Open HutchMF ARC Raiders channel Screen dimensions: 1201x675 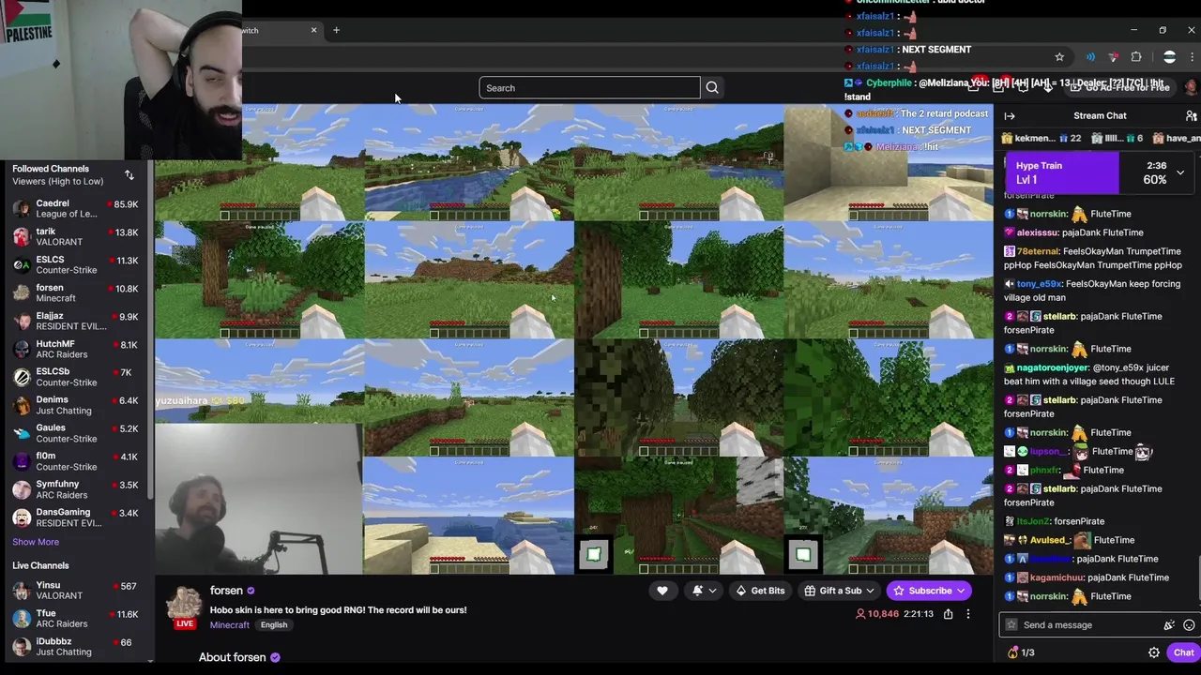pos(75,350)
